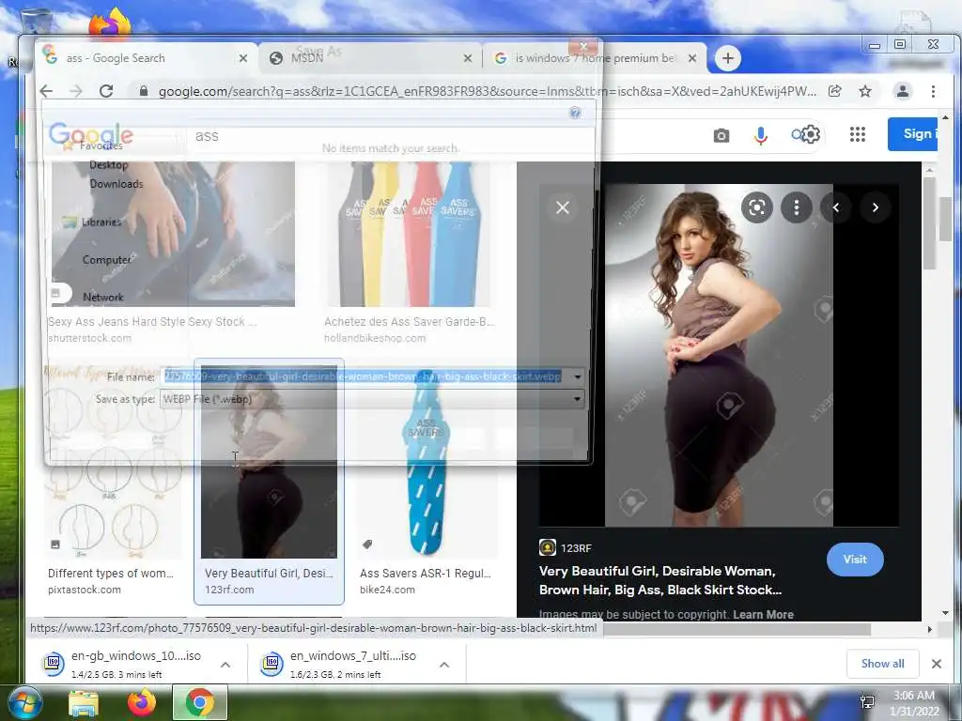Screen dimensions: 962x721
Task: Show previous image in preview
Action: click(835, 207)
